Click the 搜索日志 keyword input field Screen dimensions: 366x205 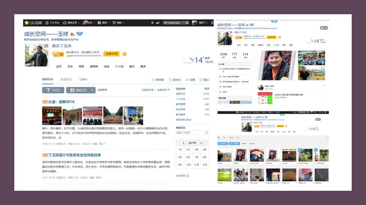tap(190, 133)
